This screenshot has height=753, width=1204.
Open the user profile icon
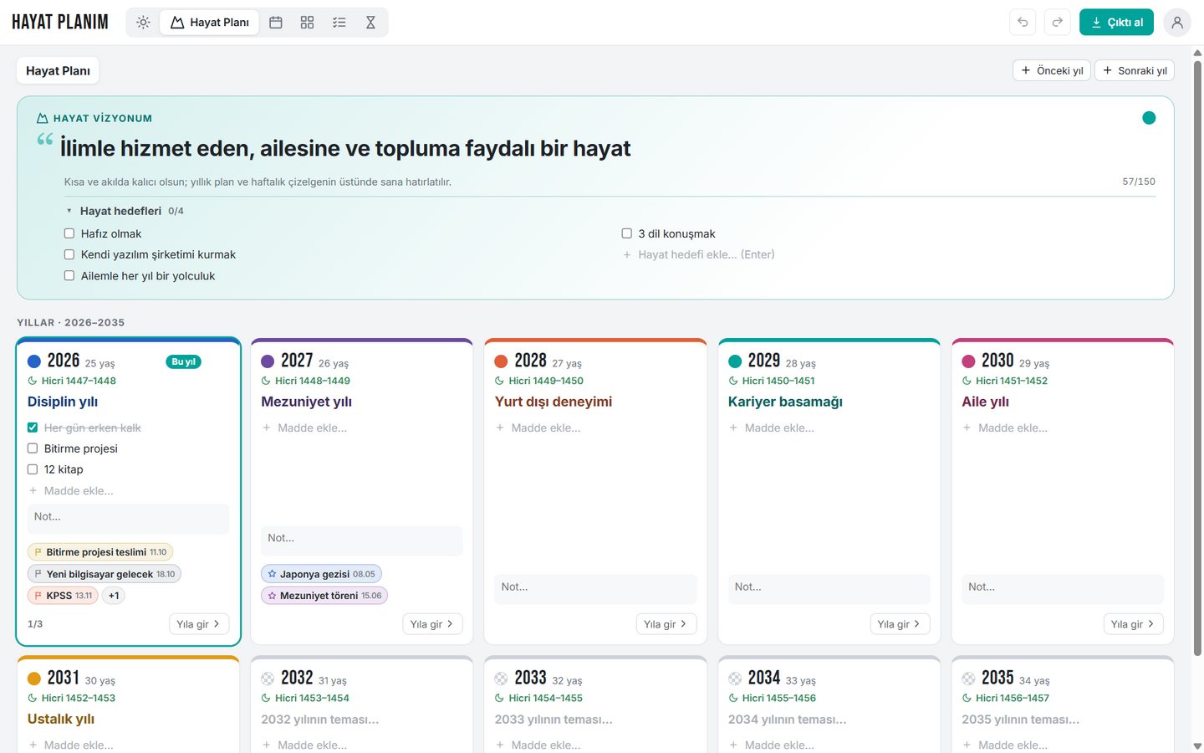1177,23
